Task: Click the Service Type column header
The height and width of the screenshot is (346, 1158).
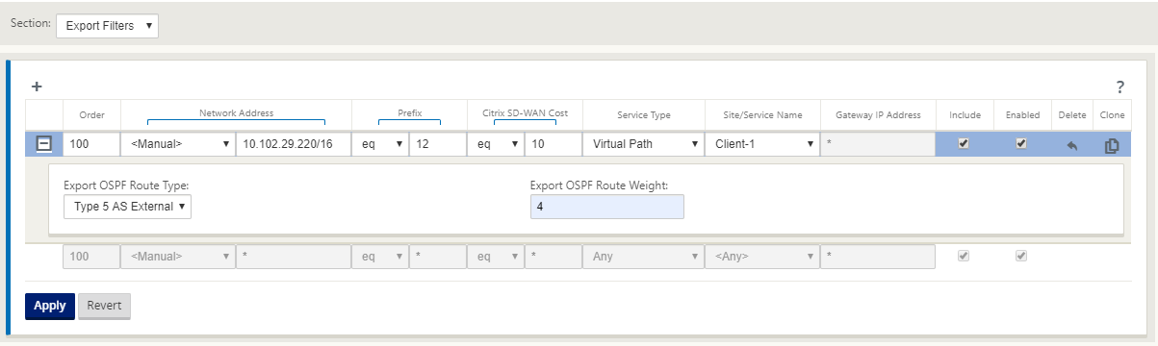Action: [x=644, y=115]
